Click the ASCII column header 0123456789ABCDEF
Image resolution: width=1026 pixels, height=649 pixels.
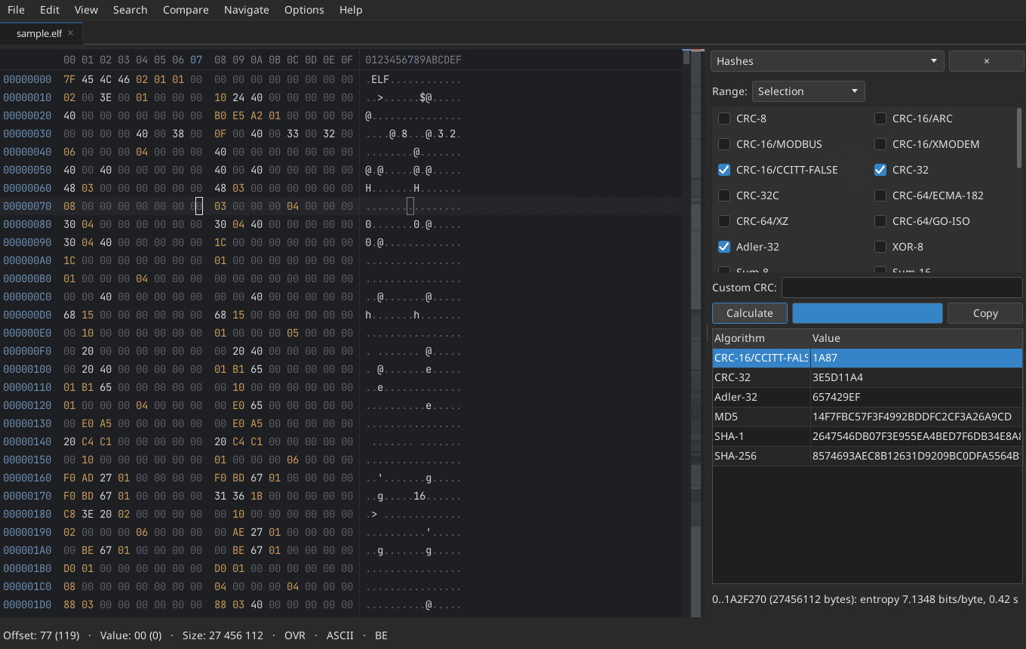point(413,60)
